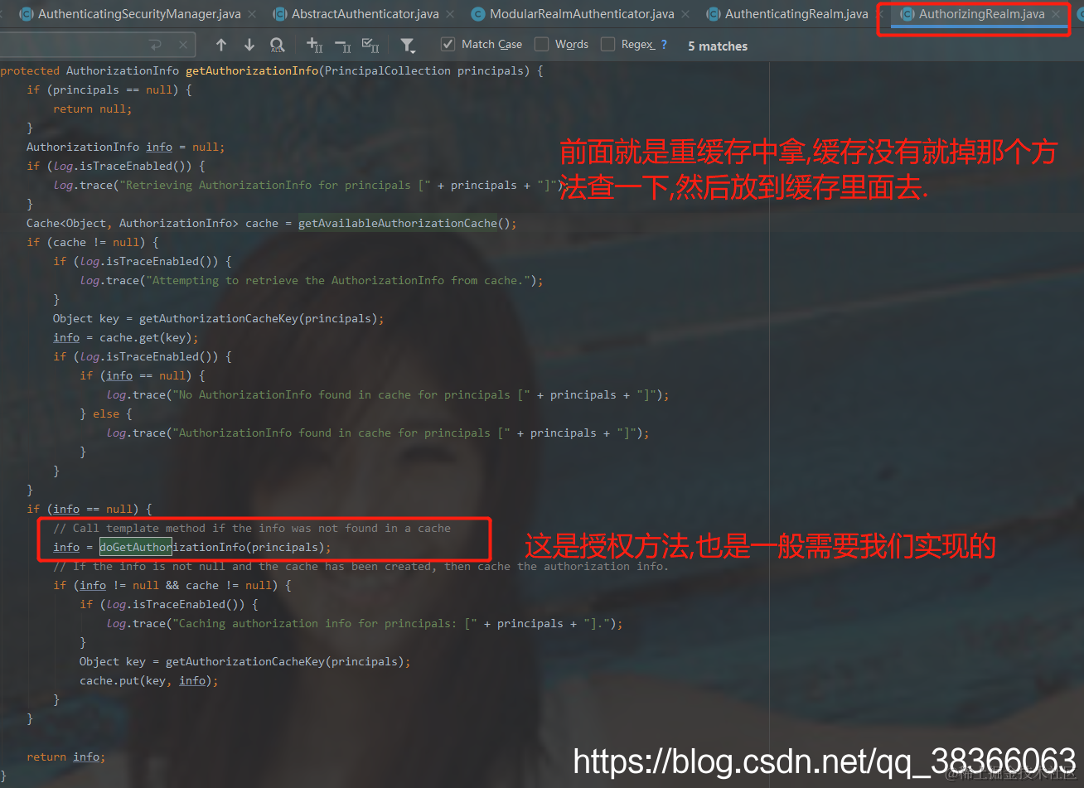This screenshot has height=788, width=1084.
Task: Select all occurrences with the Find All icon
Action: click(x=278, y=45)
